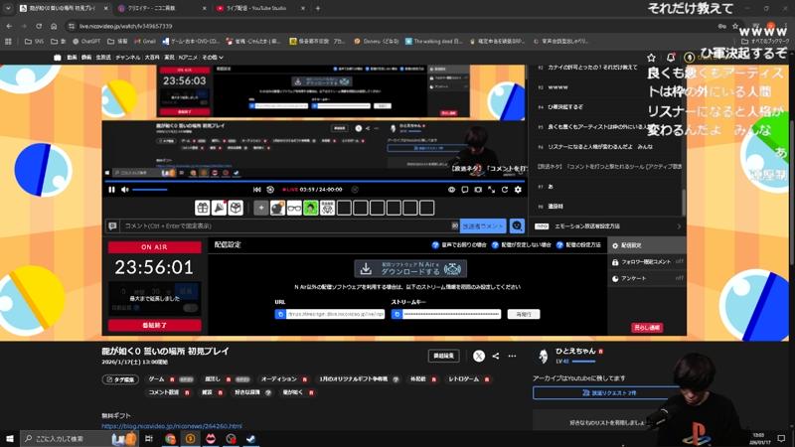Click the stream URL text field
This screenshot has height=447, width=795.
(335, 314)
